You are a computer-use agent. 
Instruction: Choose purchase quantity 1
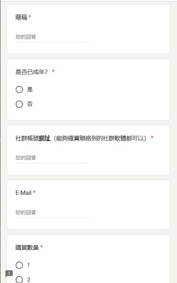click(x=19, y=265)
